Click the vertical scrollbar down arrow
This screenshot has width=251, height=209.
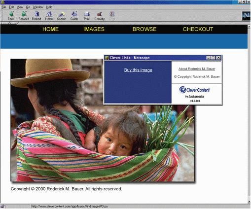pyautogui.click(x=249, y=201)
